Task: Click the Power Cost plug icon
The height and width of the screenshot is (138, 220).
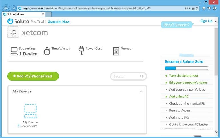Action: pyautogui.click(x=81, y=51)
